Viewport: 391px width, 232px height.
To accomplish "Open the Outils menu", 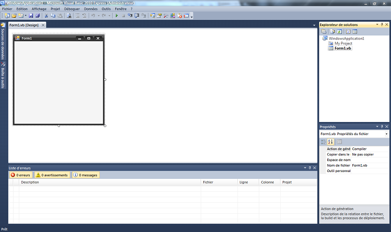I will pos(106,9).
